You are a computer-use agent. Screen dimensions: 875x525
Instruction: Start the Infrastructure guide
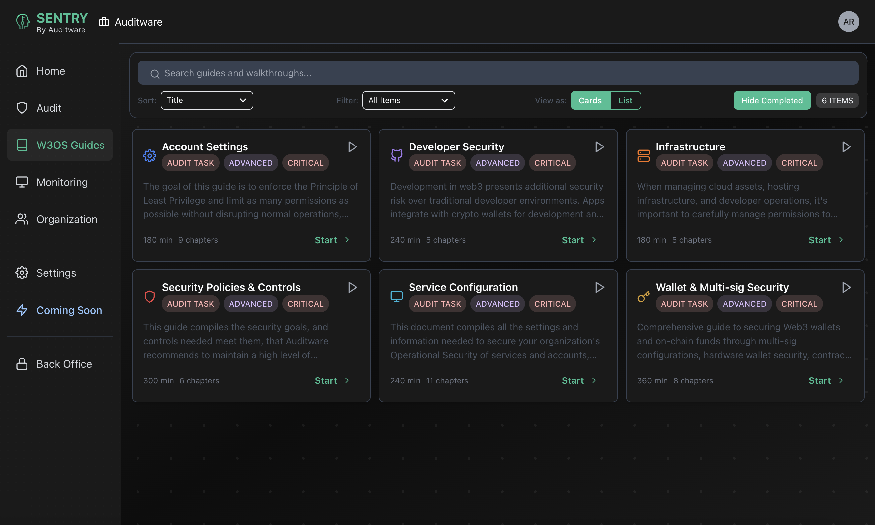(826, 240)
